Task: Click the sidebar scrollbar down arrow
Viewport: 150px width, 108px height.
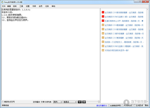Action: click(x=147, y=102)
